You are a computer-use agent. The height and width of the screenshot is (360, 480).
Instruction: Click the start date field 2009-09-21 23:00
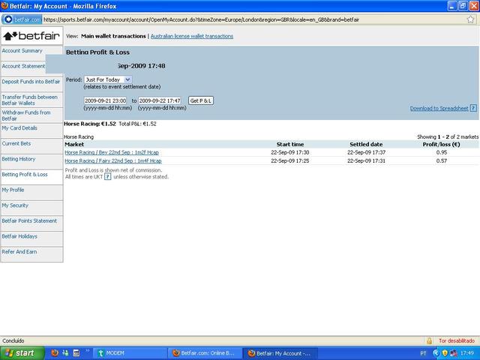click(x=105, y=100)
